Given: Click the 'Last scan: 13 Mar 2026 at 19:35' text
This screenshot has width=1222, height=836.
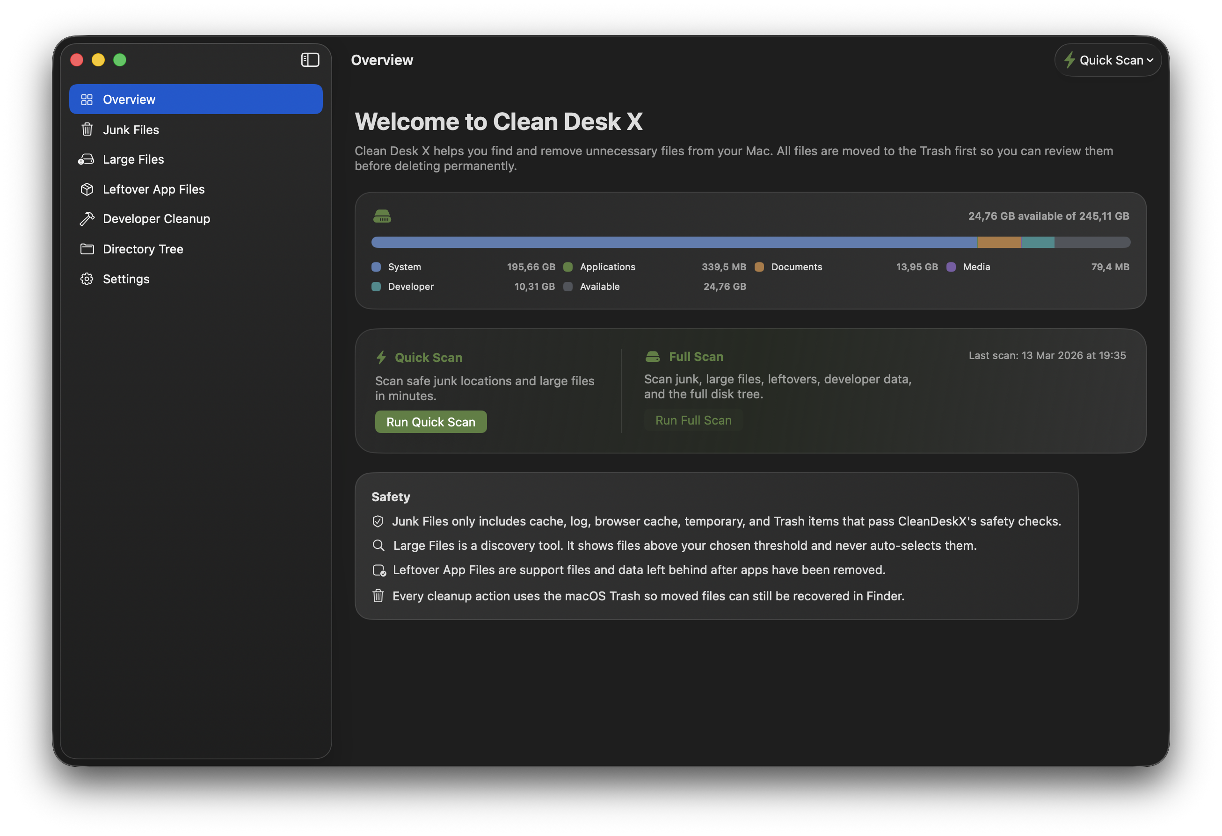Looking at the screenshot, I should point(1047,355).
